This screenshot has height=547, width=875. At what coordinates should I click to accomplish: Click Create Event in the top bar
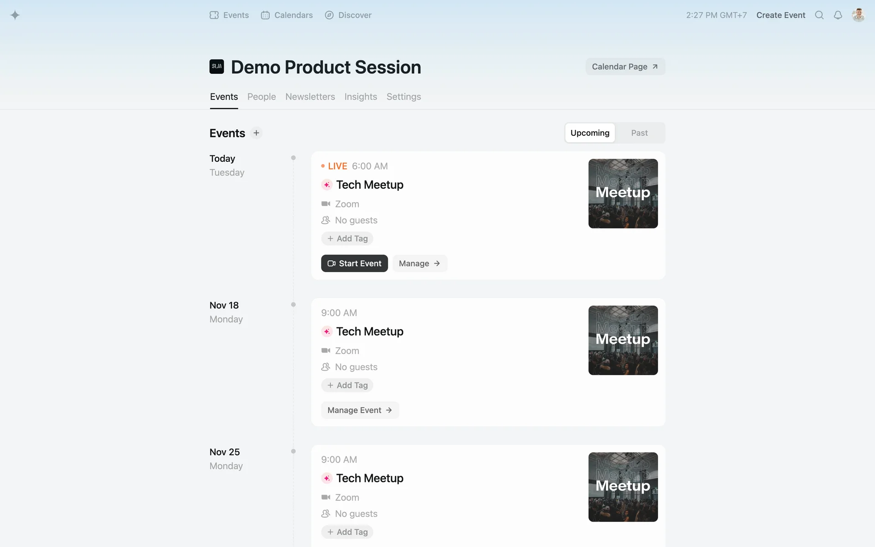[781, 15]
